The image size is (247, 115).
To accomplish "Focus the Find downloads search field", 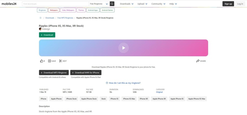I will pos(56,4).
